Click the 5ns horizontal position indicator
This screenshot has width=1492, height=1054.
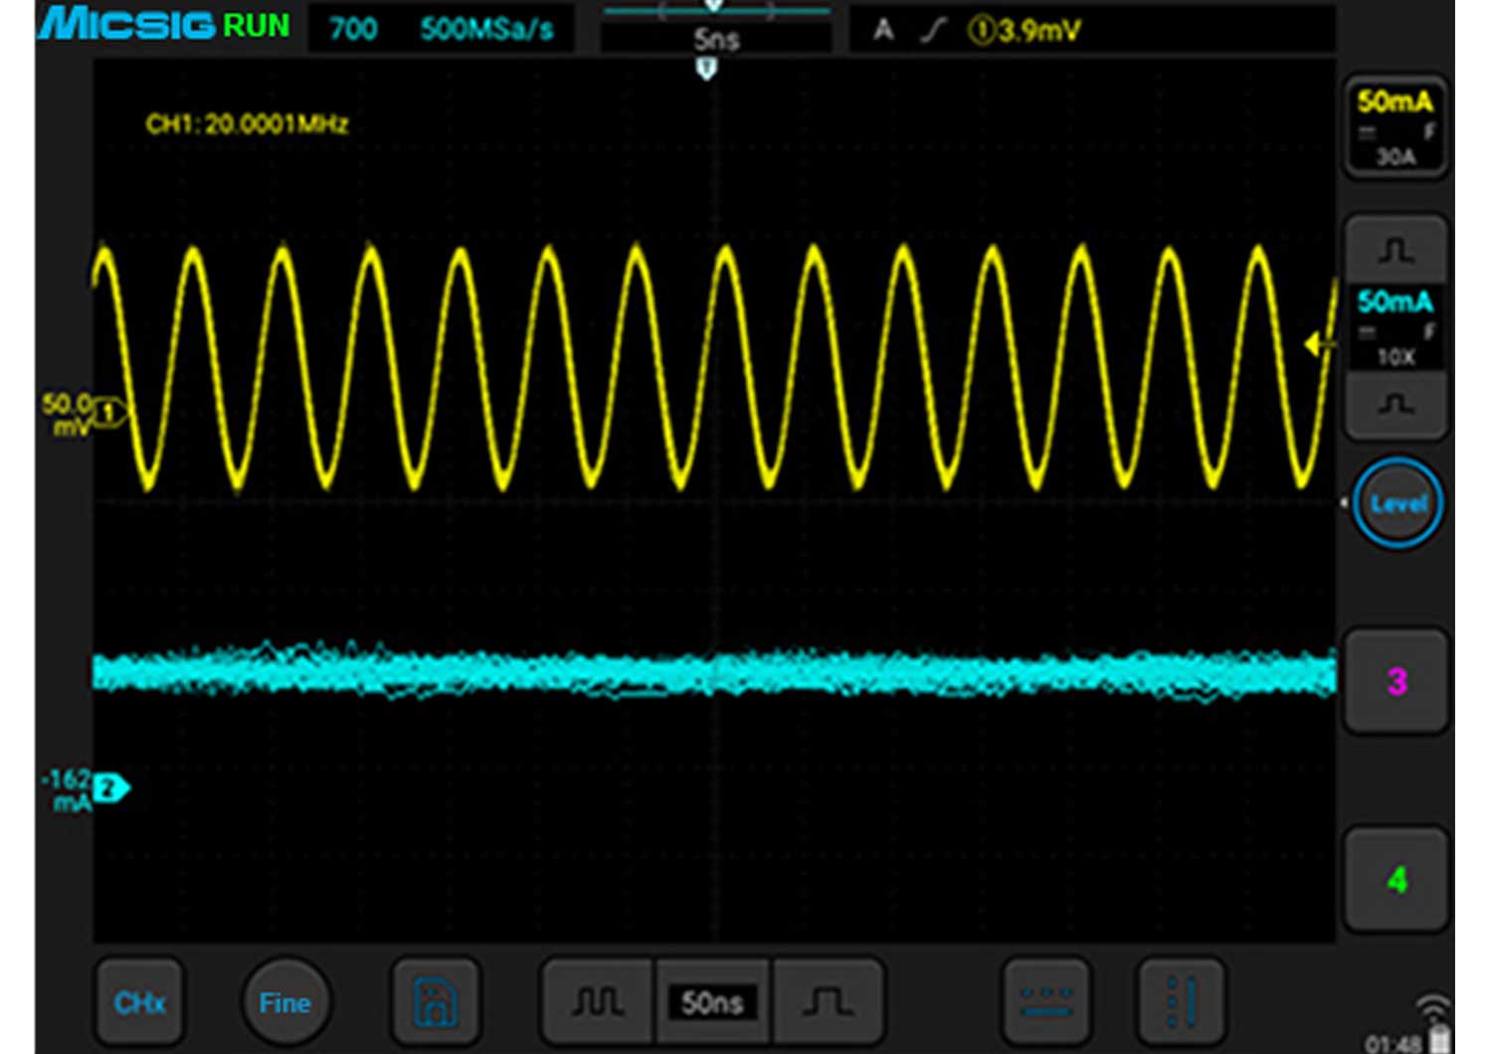point(715,39)
